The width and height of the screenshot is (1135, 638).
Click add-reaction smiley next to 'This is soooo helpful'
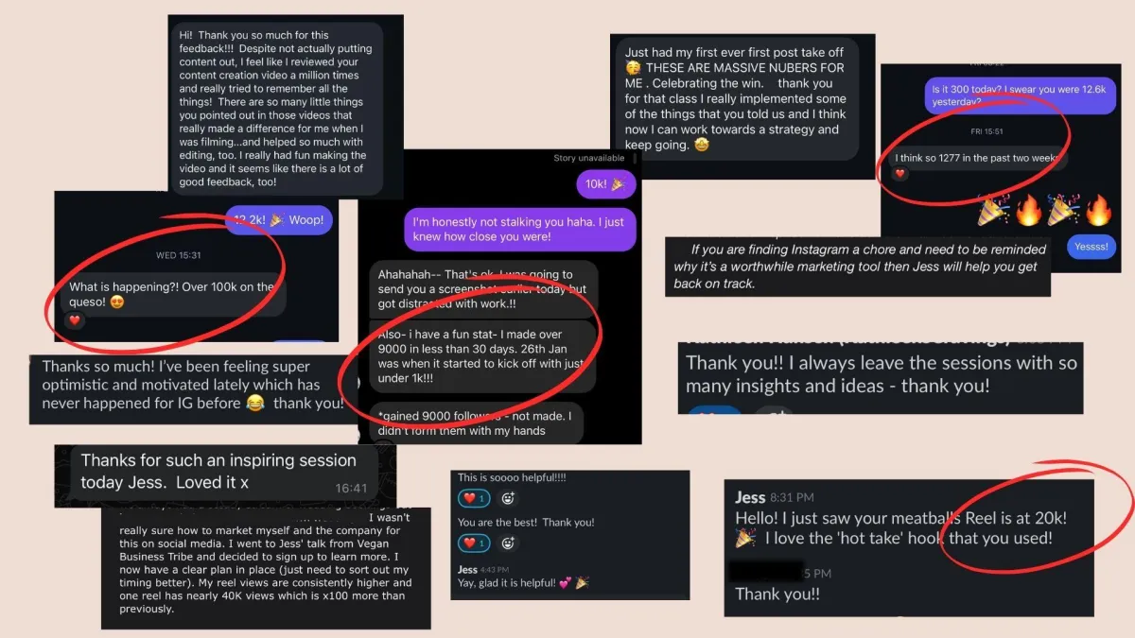(x=508, y=498)
